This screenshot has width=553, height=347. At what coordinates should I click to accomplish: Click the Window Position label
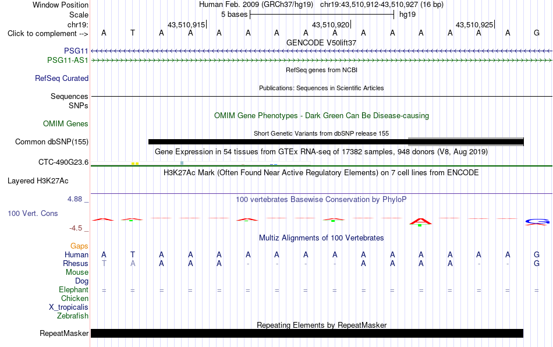pyautogui.click(x=61, y=5)
